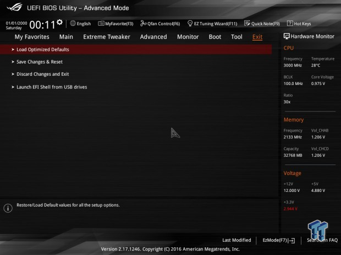Start EZ Tuning Wizard(F11) label

coord(216,24)
